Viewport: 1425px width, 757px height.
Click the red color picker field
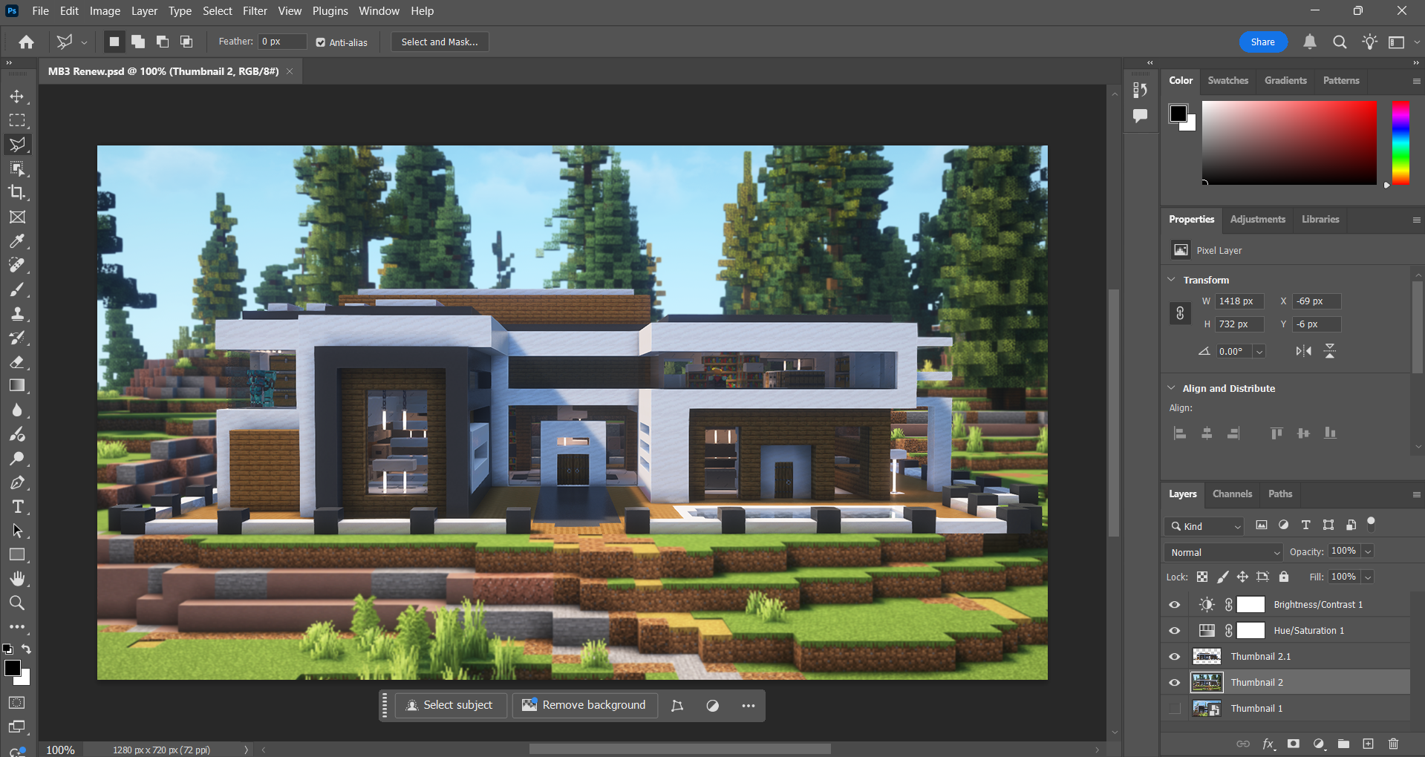click(x=1289, y=142)
